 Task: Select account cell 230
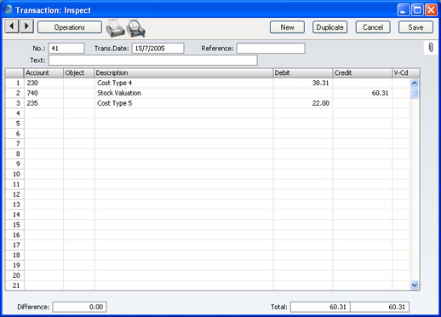(x=43, y=83)
